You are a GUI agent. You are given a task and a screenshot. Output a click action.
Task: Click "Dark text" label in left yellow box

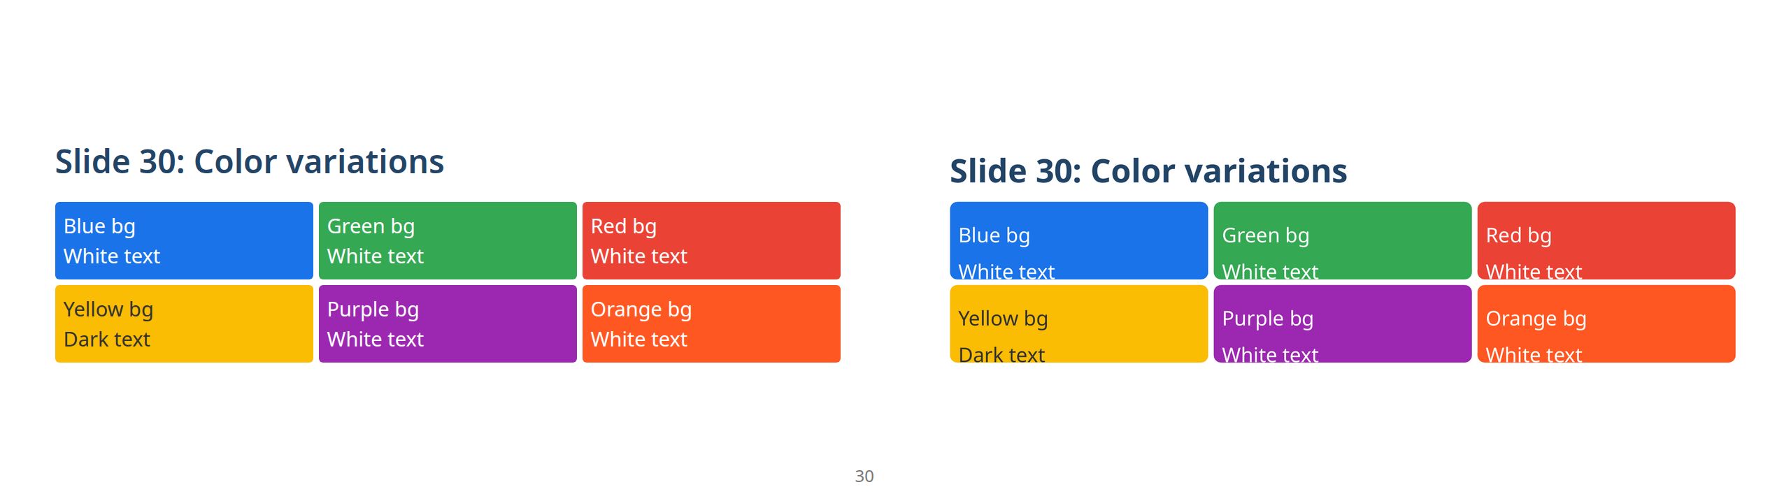tap(107, 340)
